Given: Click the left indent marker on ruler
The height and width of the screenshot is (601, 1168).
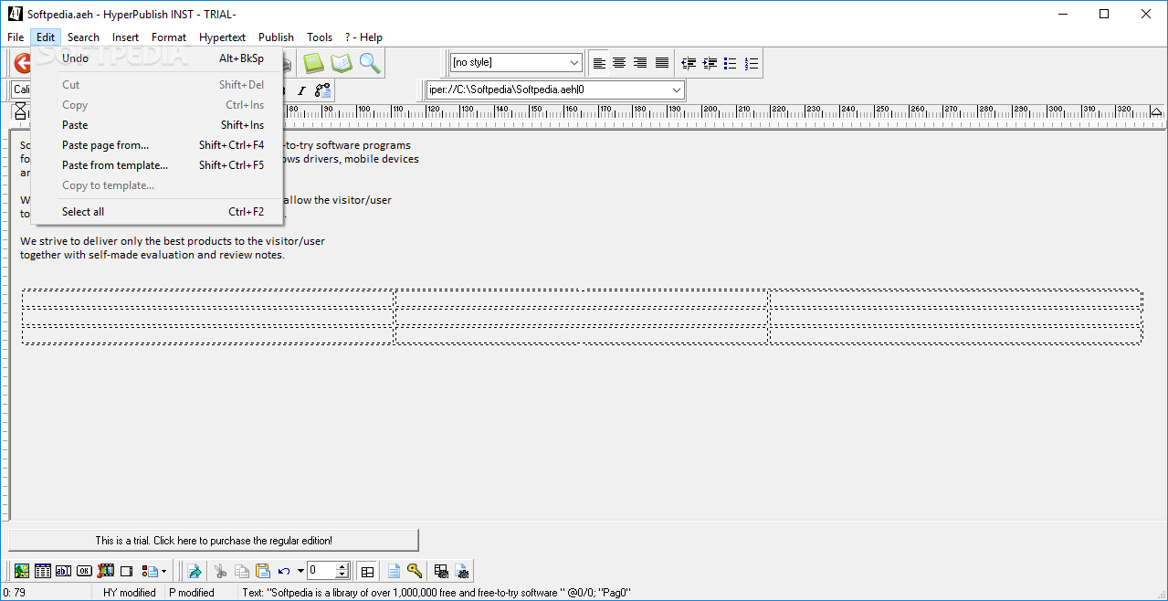Looking at the screenshot, I should pos(20,111).
